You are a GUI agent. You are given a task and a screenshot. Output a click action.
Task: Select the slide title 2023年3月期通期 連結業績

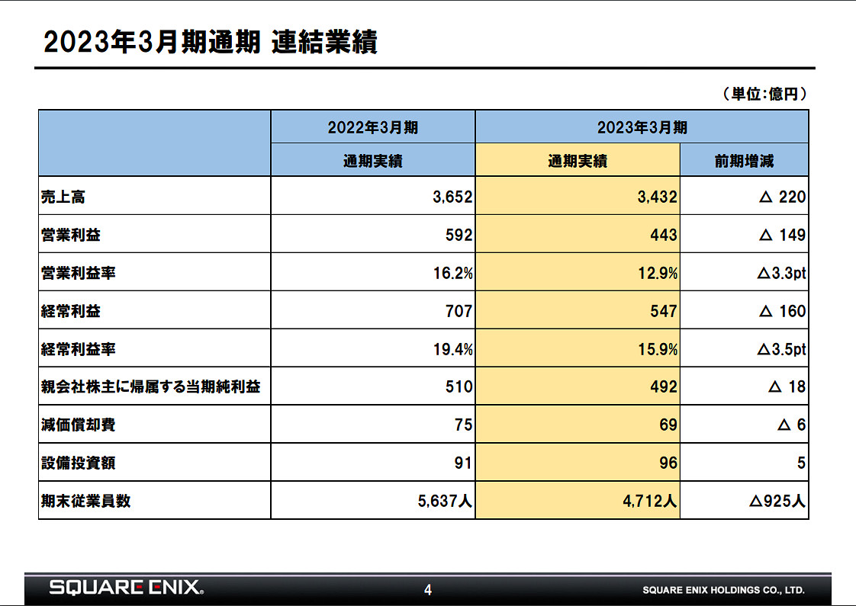click(214, 42)
